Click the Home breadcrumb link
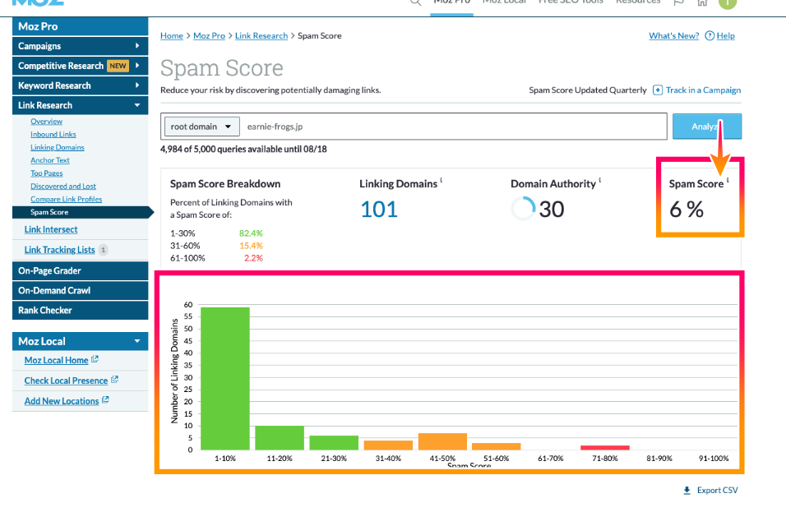This screenshot has width=786, height=512. click(172, 35)
